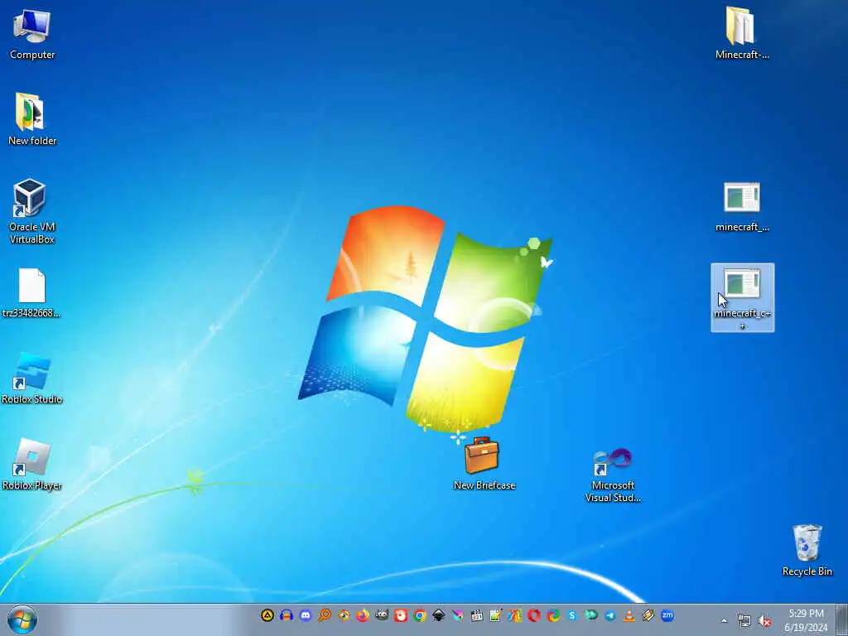The width and height of the screenshot is (848, 636).
Task: Open the clock showing 5:29 PM
Action: [806, 619]
